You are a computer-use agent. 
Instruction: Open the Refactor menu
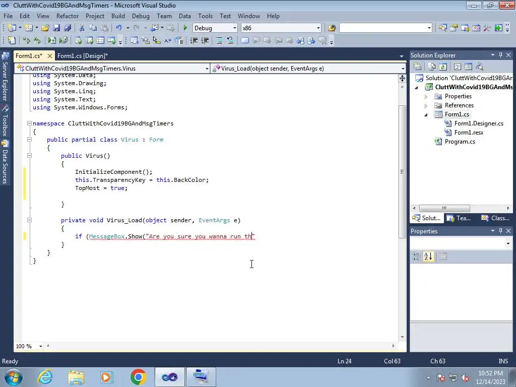(68, 16)
